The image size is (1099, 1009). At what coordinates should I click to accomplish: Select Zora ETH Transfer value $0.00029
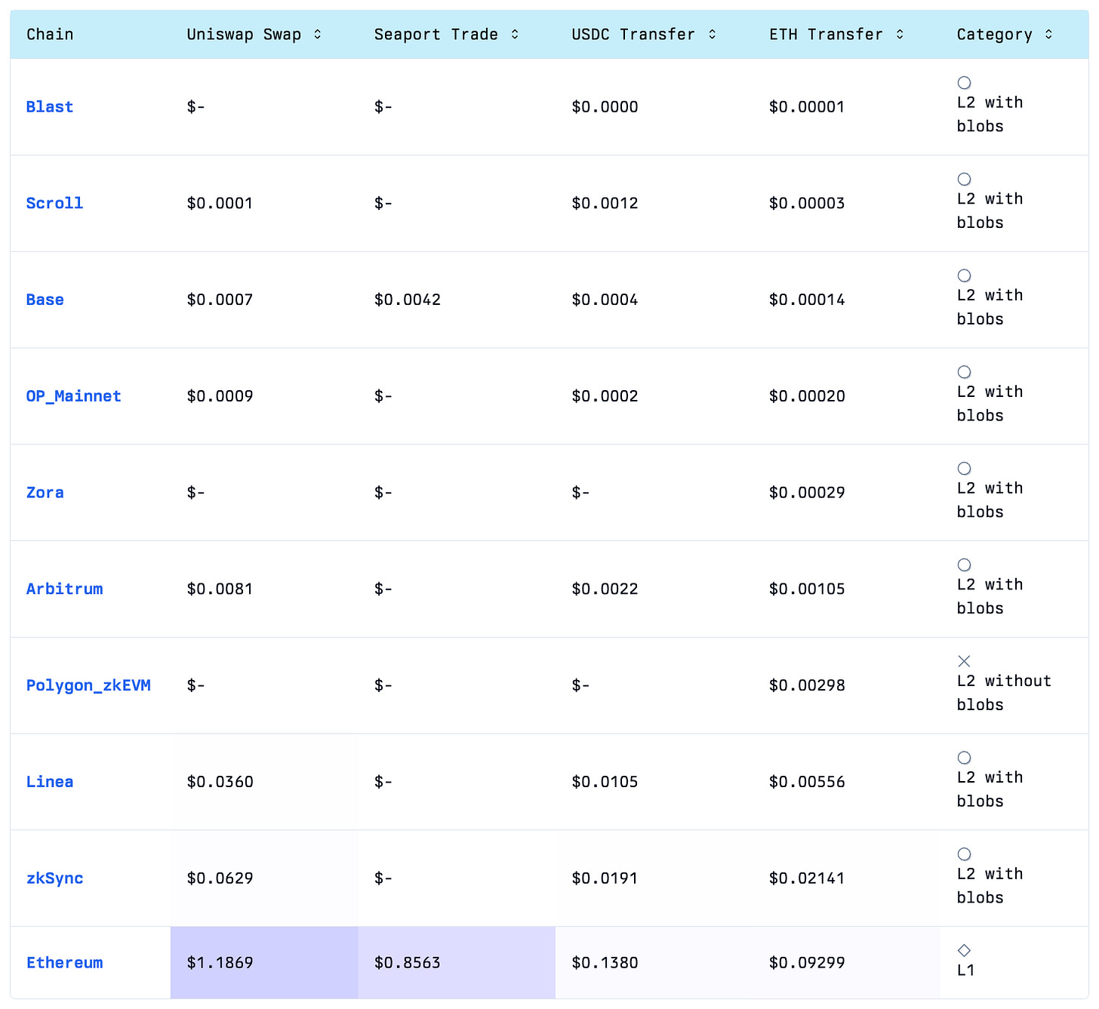pyautogui.click(x=807, y=493)
